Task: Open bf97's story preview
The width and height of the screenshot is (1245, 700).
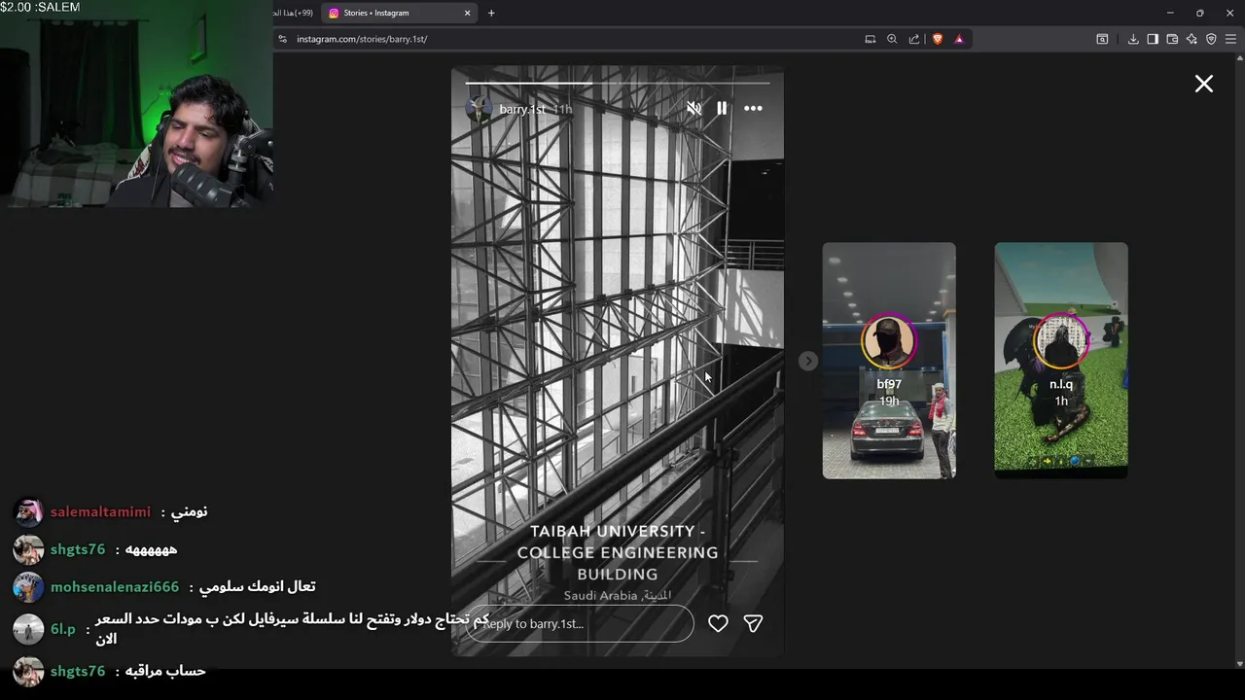Action: tap(889, 361)
